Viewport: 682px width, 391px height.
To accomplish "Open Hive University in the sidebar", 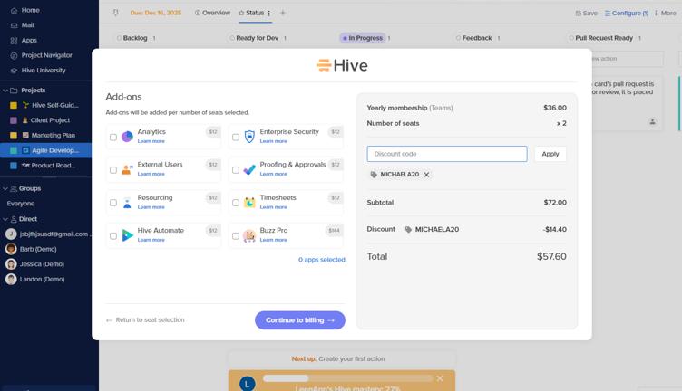I will (x=44, y=71).
